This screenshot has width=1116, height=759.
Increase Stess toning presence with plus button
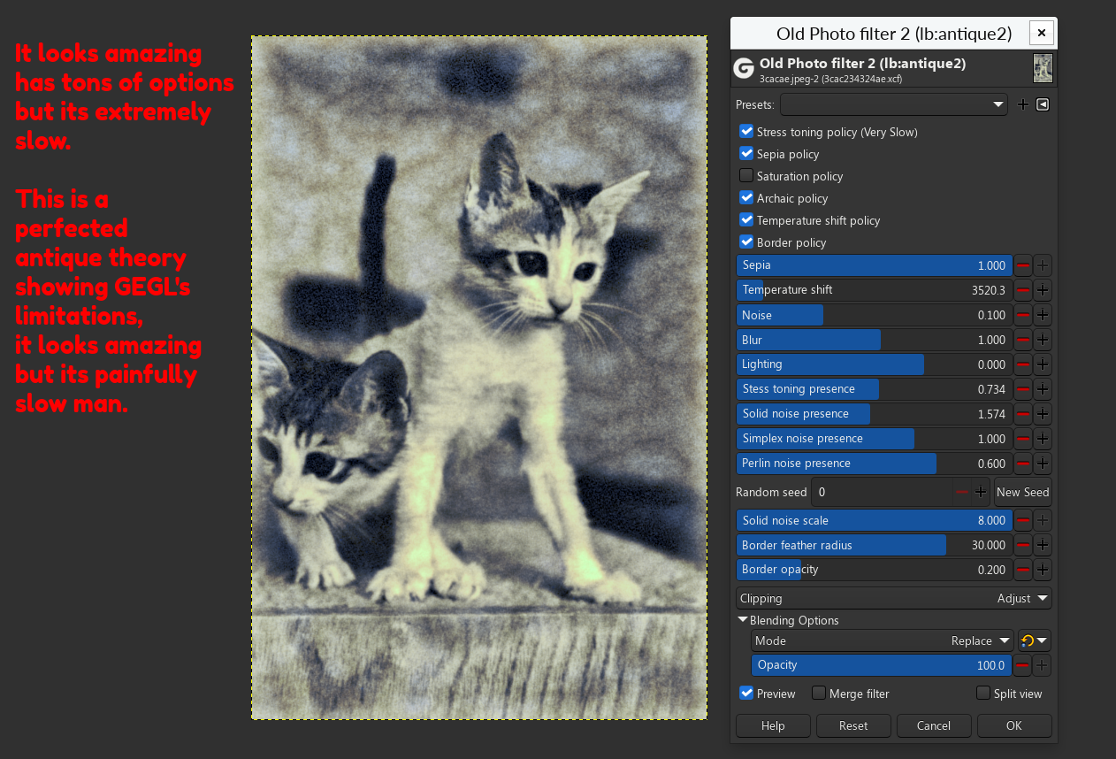tap(1043, 389)
